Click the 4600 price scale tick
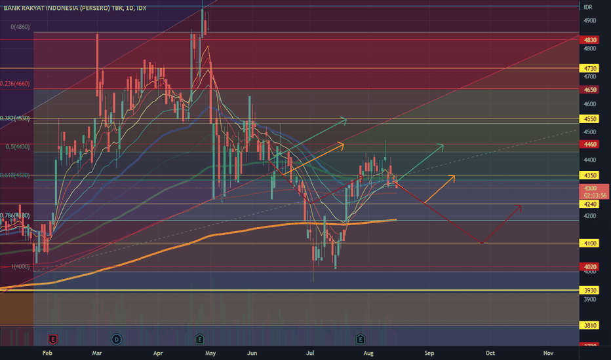Viewport: 611px width, 360px height. [x=589, y=104]
